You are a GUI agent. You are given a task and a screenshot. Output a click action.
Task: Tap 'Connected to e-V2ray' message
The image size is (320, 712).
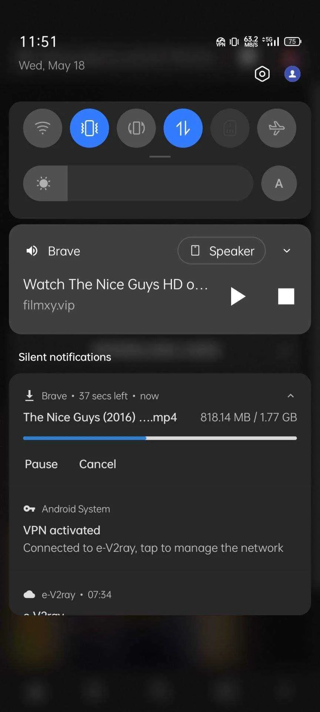(153, 548)
